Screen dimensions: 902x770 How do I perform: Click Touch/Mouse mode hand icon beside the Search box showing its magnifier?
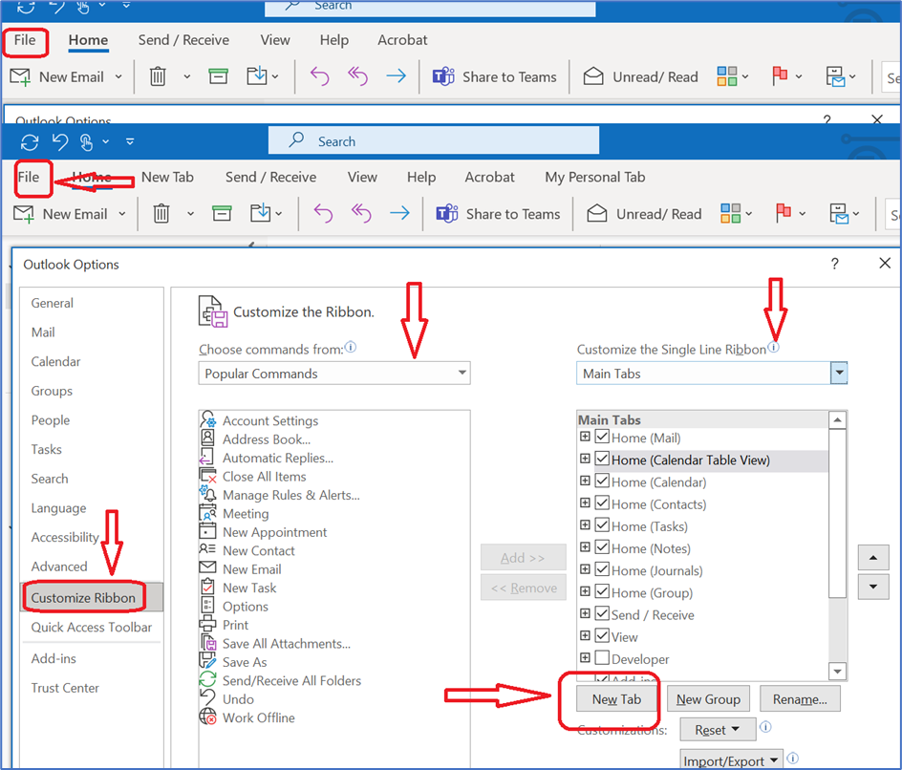(x=86, y=141)
